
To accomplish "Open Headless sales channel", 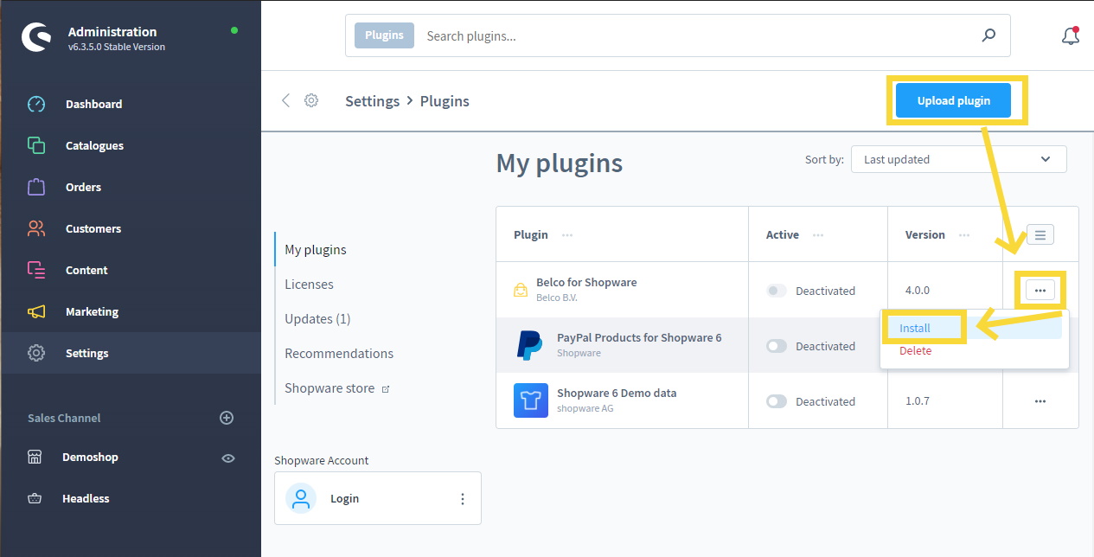I will click(x=86, y=498).
